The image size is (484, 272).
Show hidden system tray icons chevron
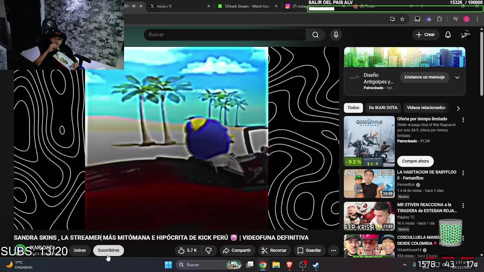coord(405,265)
